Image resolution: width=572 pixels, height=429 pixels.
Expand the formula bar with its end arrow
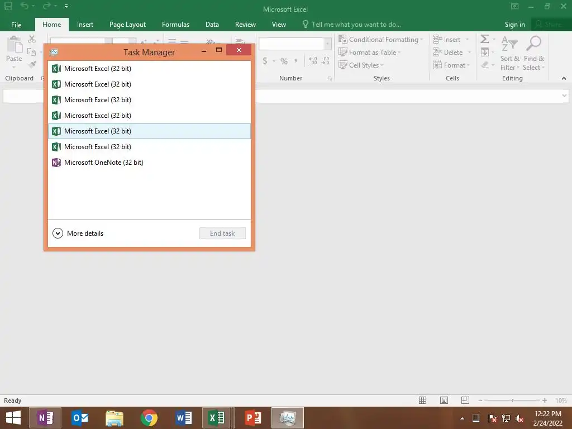564,96
